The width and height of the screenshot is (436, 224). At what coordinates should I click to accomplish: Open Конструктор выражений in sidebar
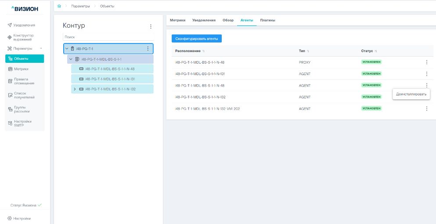tap(23, 37)
